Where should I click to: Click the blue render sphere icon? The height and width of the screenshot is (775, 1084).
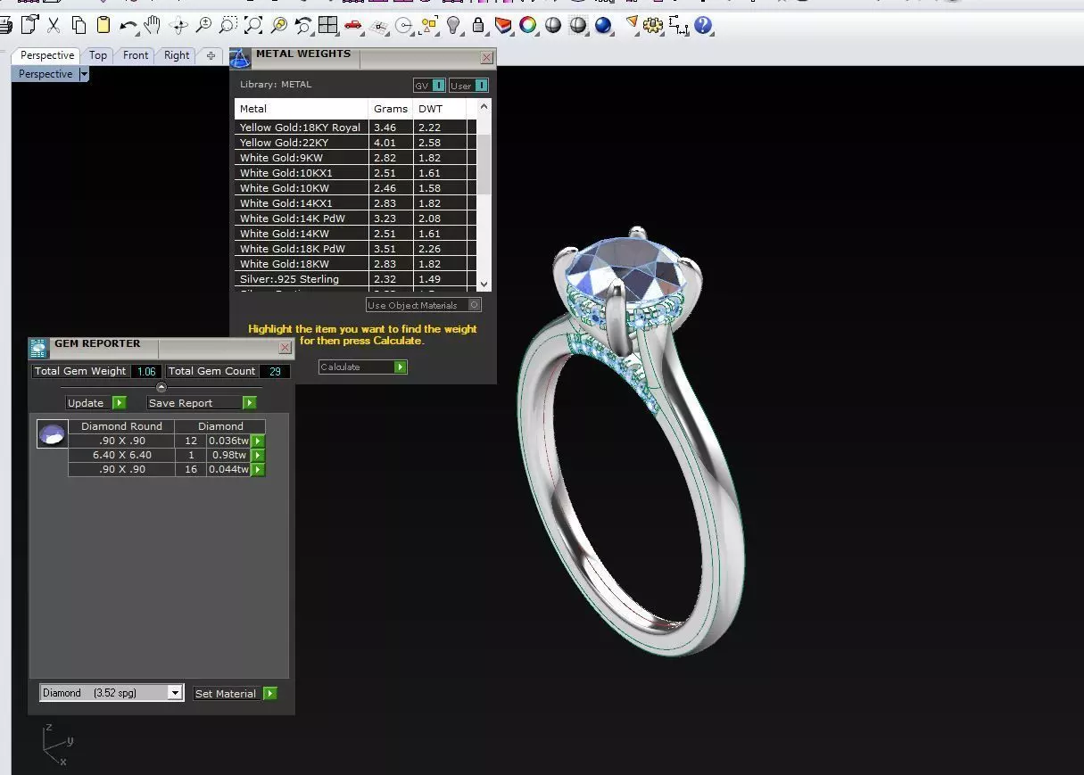603,25
